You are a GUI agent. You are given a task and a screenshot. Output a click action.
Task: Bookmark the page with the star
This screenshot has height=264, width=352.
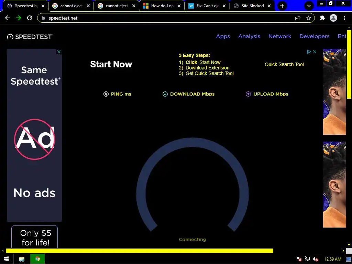pyautogui.click(x=309, y=18)
